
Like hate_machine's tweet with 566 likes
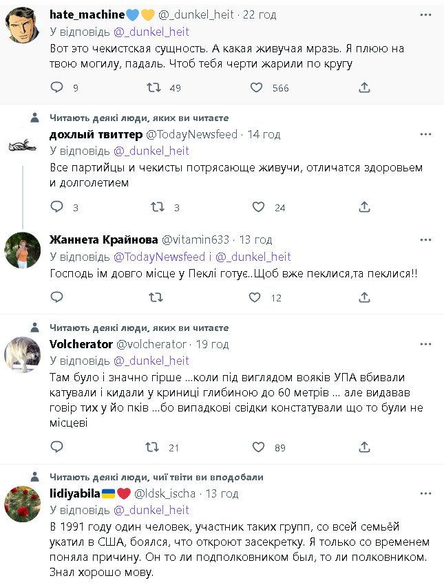[256, 87]
